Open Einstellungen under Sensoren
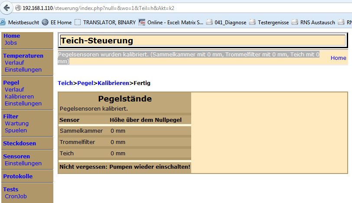352x203 pixels. (23, 163)
